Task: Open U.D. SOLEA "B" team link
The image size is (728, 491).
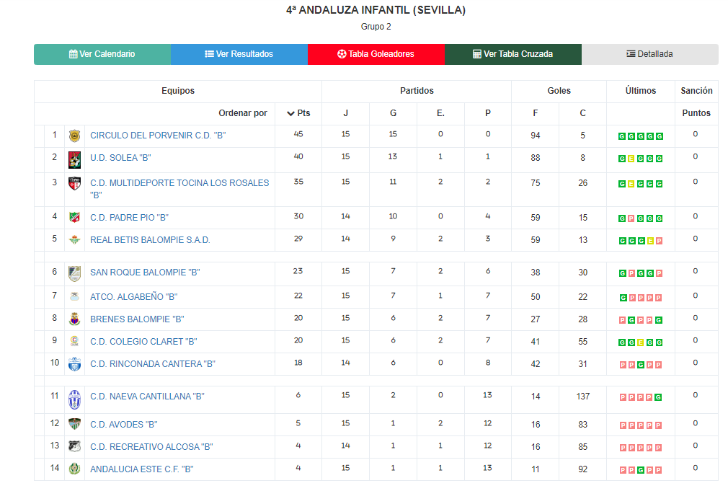Action: [x=120, y=158]
